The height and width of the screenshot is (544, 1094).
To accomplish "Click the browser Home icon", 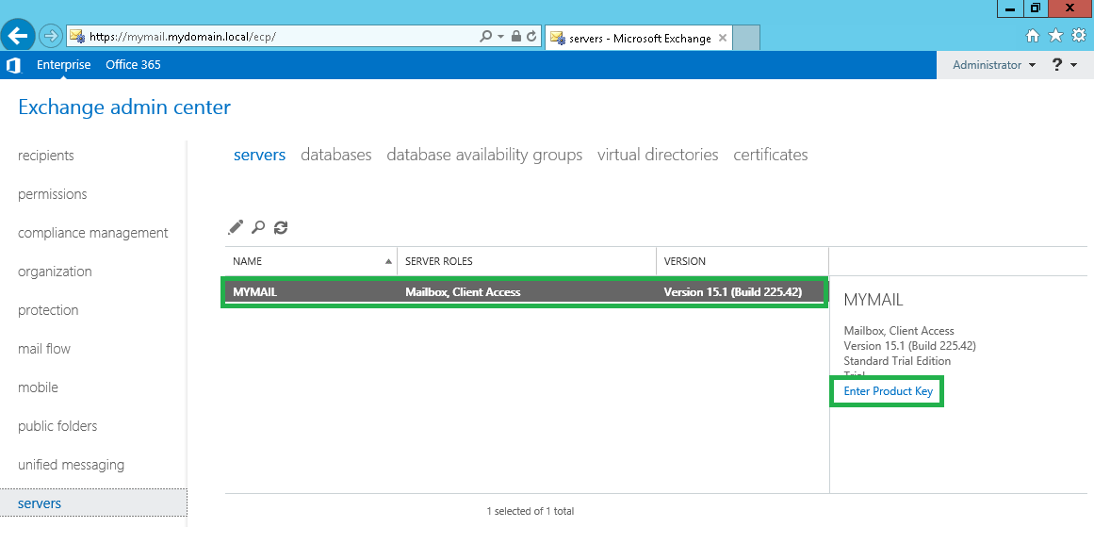I will [1033, 36].
